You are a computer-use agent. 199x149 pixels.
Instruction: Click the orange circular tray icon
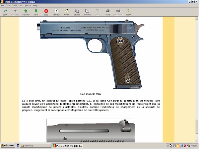[178, 146]
